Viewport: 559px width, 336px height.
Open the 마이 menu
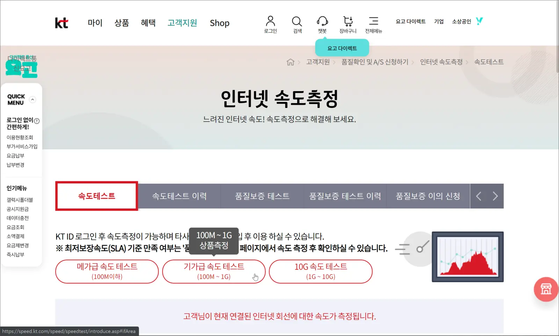[95, 23]
